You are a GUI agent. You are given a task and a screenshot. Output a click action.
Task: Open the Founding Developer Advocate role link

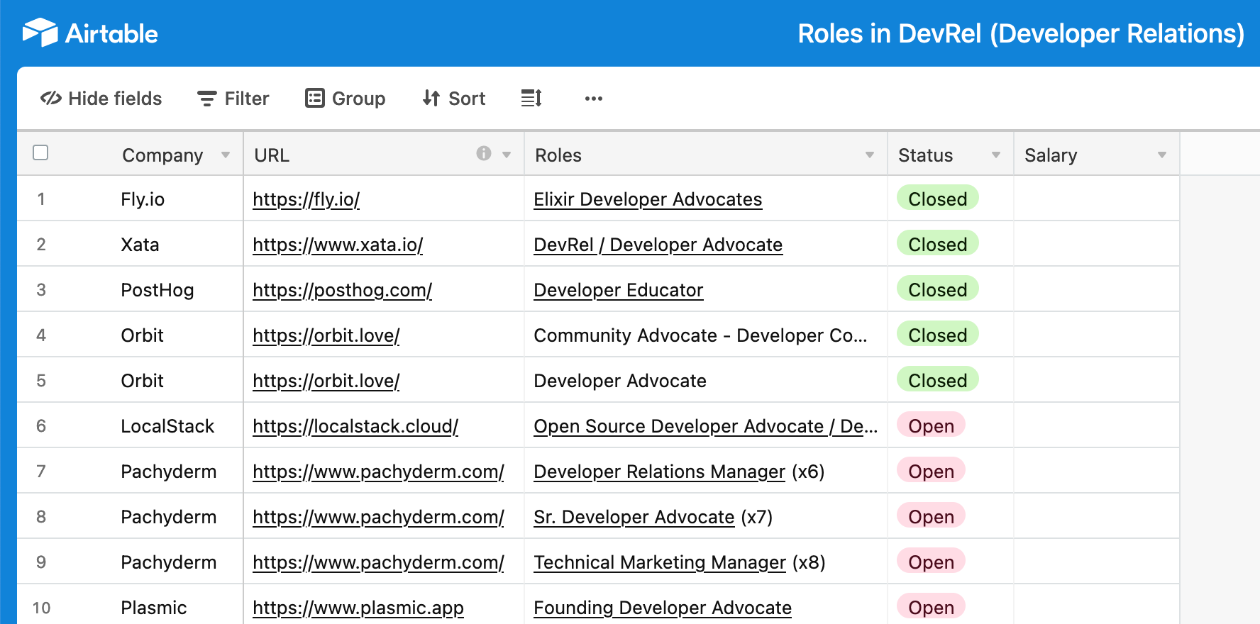(x=663, y=608)
